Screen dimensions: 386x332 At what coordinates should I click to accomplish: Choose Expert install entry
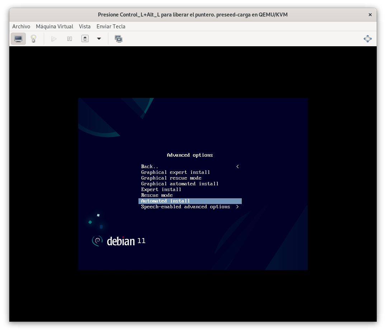pyautogui.click(x=161, y=190)
